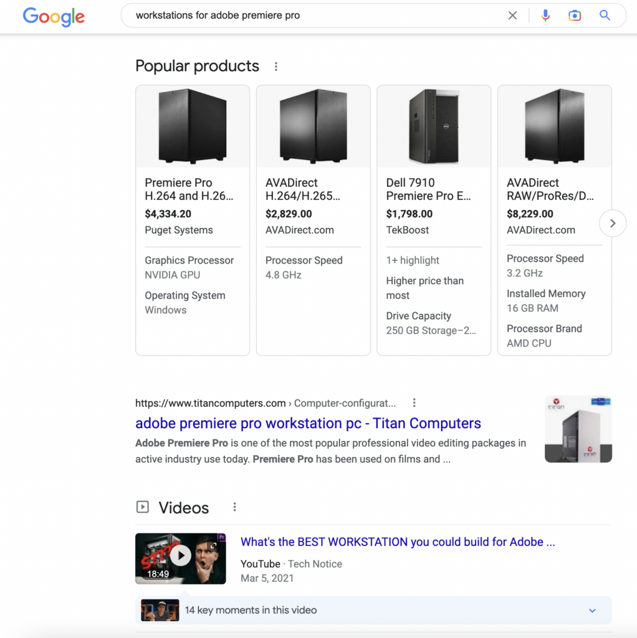
Task: Click 250 GB Storage drive capacity value
Action: (431, 330)
